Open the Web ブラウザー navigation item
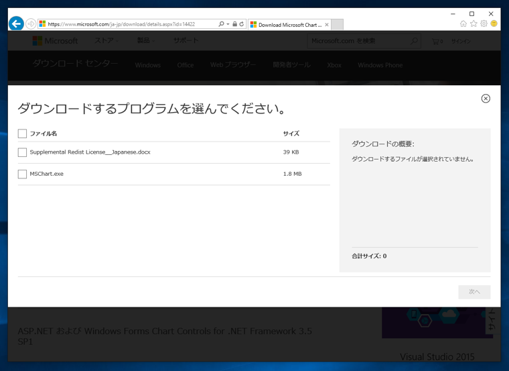The width and height of the screenshot is (509, 371). [233, 65]
